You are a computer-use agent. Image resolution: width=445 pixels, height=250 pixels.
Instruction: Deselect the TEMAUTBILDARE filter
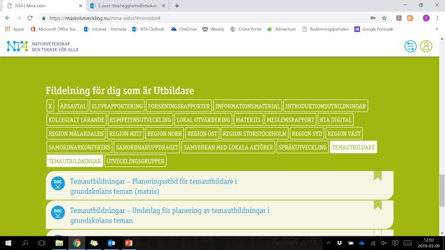tap(353, 147)
